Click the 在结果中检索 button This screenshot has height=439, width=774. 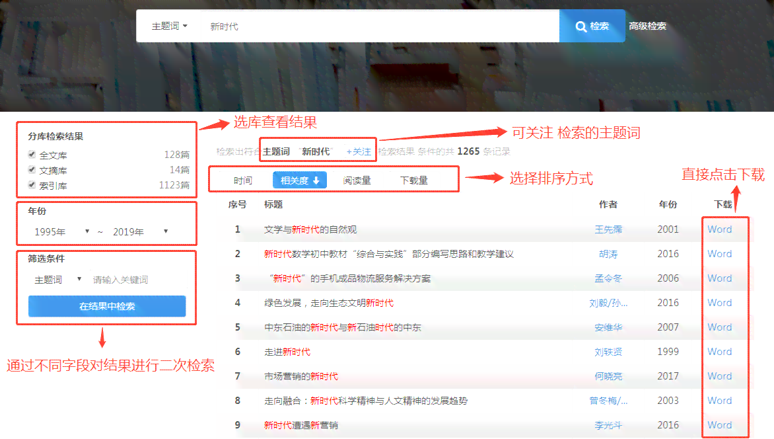click(107, 306)
